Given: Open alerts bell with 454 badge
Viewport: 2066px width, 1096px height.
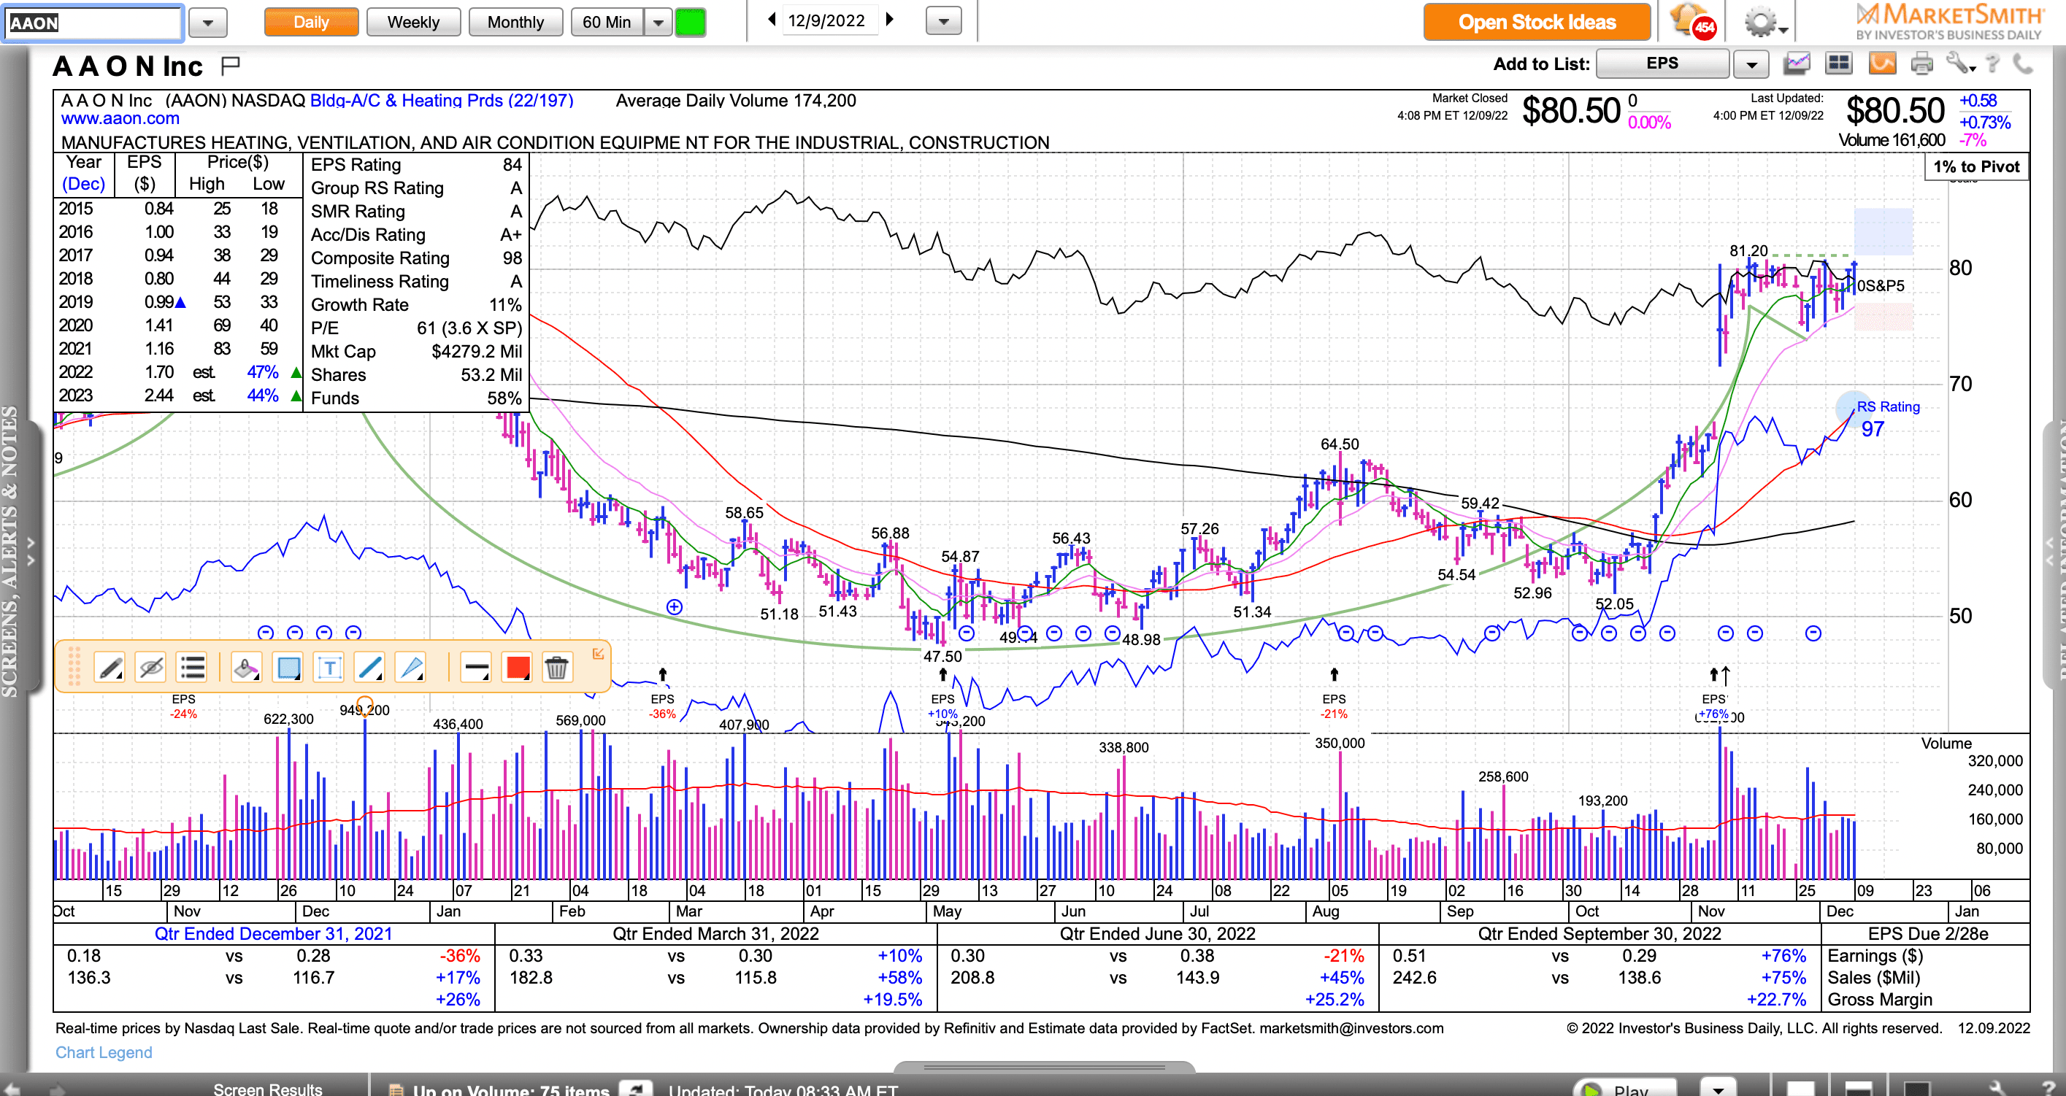Looking at the screenshot, I should point(1691,21).
